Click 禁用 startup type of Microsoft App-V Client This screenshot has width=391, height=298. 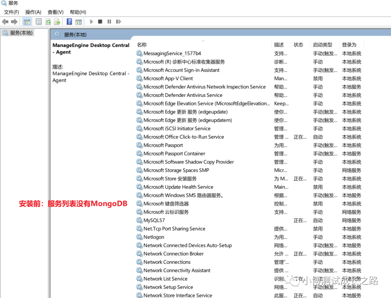point(318,79)
